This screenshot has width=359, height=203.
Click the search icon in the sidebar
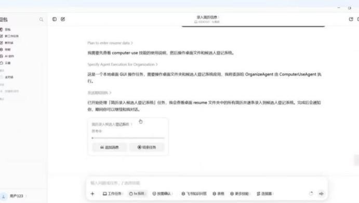(41, 20)
